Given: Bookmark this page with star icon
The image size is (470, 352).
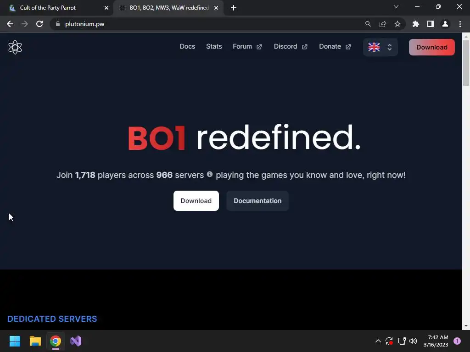Looking at the screenshot, I should tap(397, 24).
